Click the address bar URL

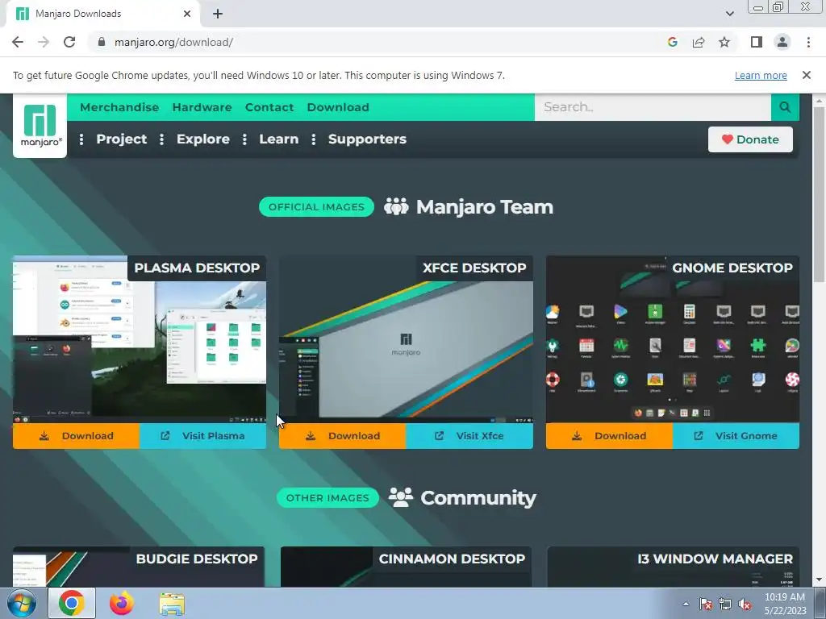tap(174, 42)
